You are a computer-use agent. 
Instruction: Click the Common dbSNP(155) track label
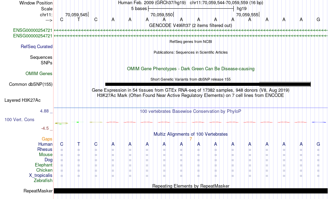pos(30,84)
